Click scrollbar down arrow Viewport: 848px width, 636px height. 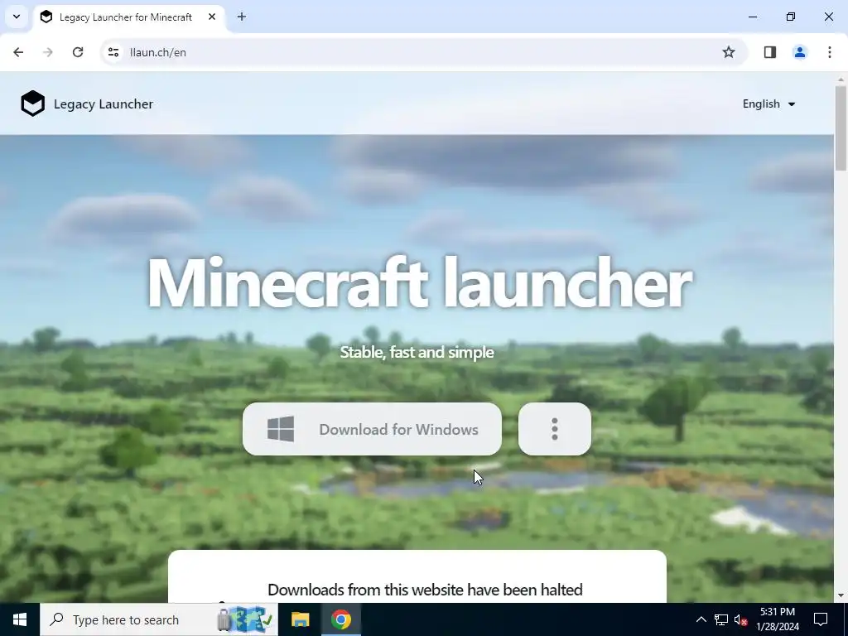pyautogui.click(x=841, y=595)
